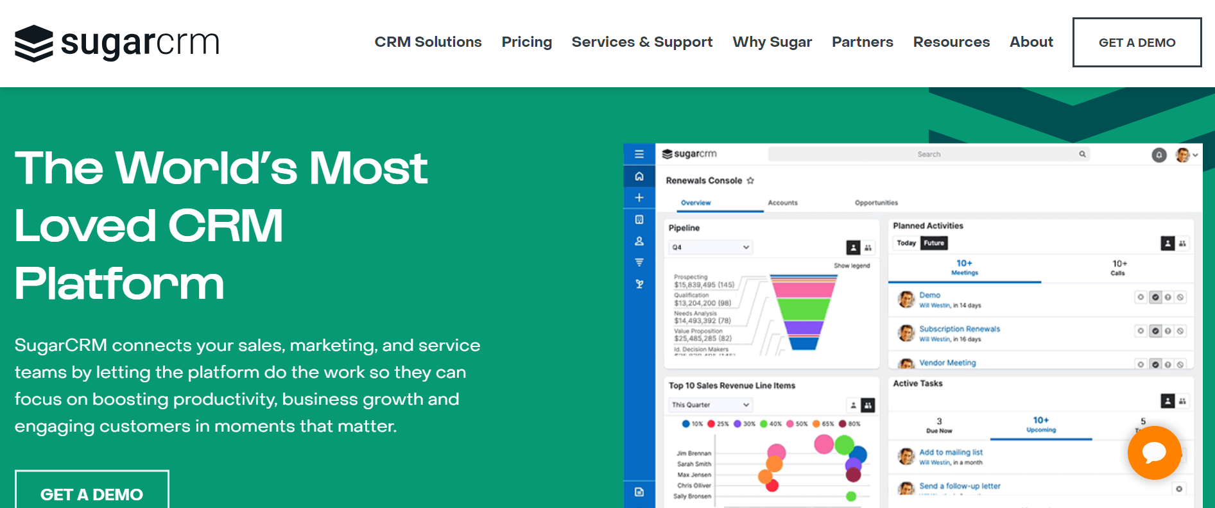Open the Pricing page
The height and width of the screenshot is (508, 1215).
pyautogui.click(x=526, y=42)
